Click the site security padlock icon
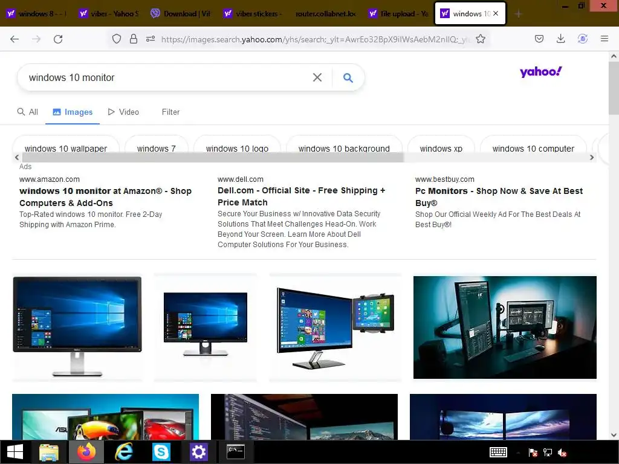Viewport: 619px width, 464px height. (x=134, y=39)
